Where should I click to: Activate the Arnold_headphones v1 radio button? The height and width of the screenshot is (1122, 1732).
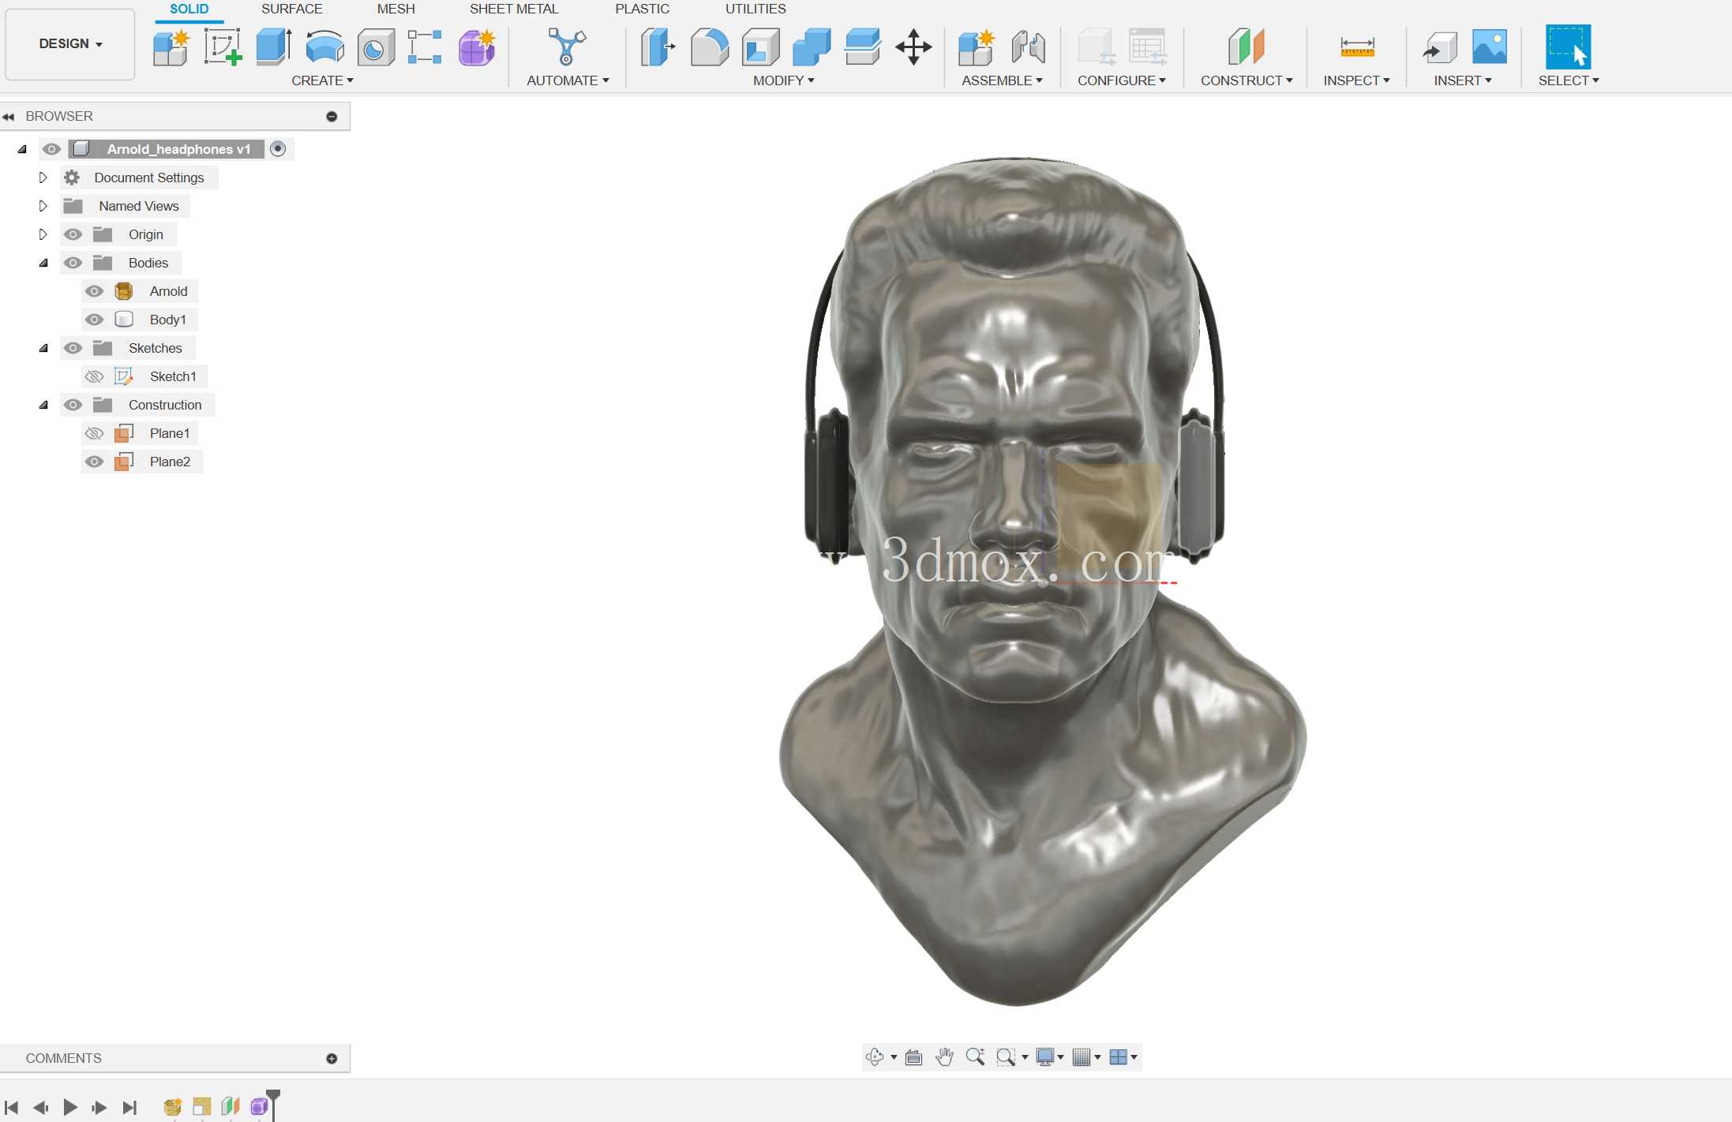tap(278, 149)
